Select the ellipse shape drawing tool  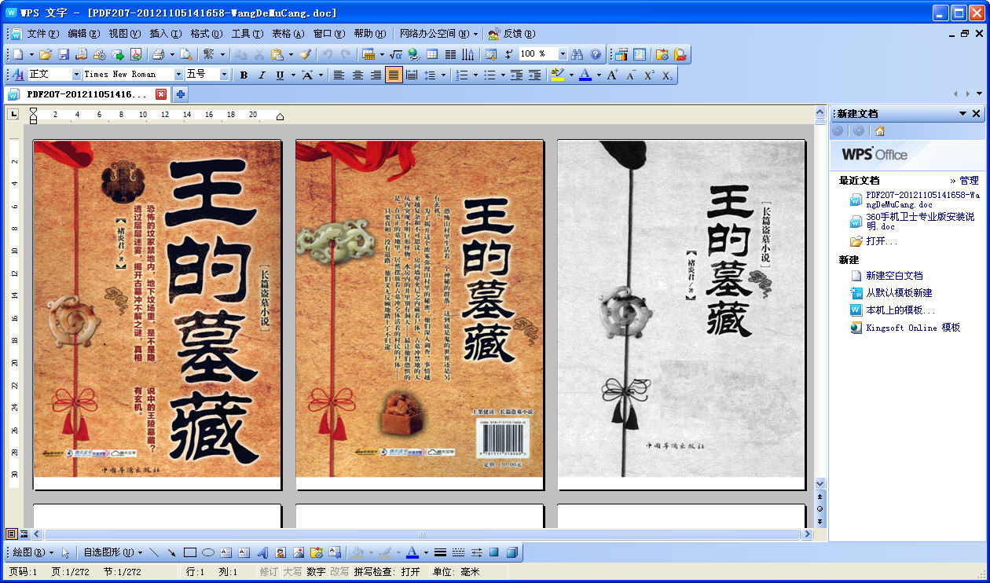click(x=208, y=552)
